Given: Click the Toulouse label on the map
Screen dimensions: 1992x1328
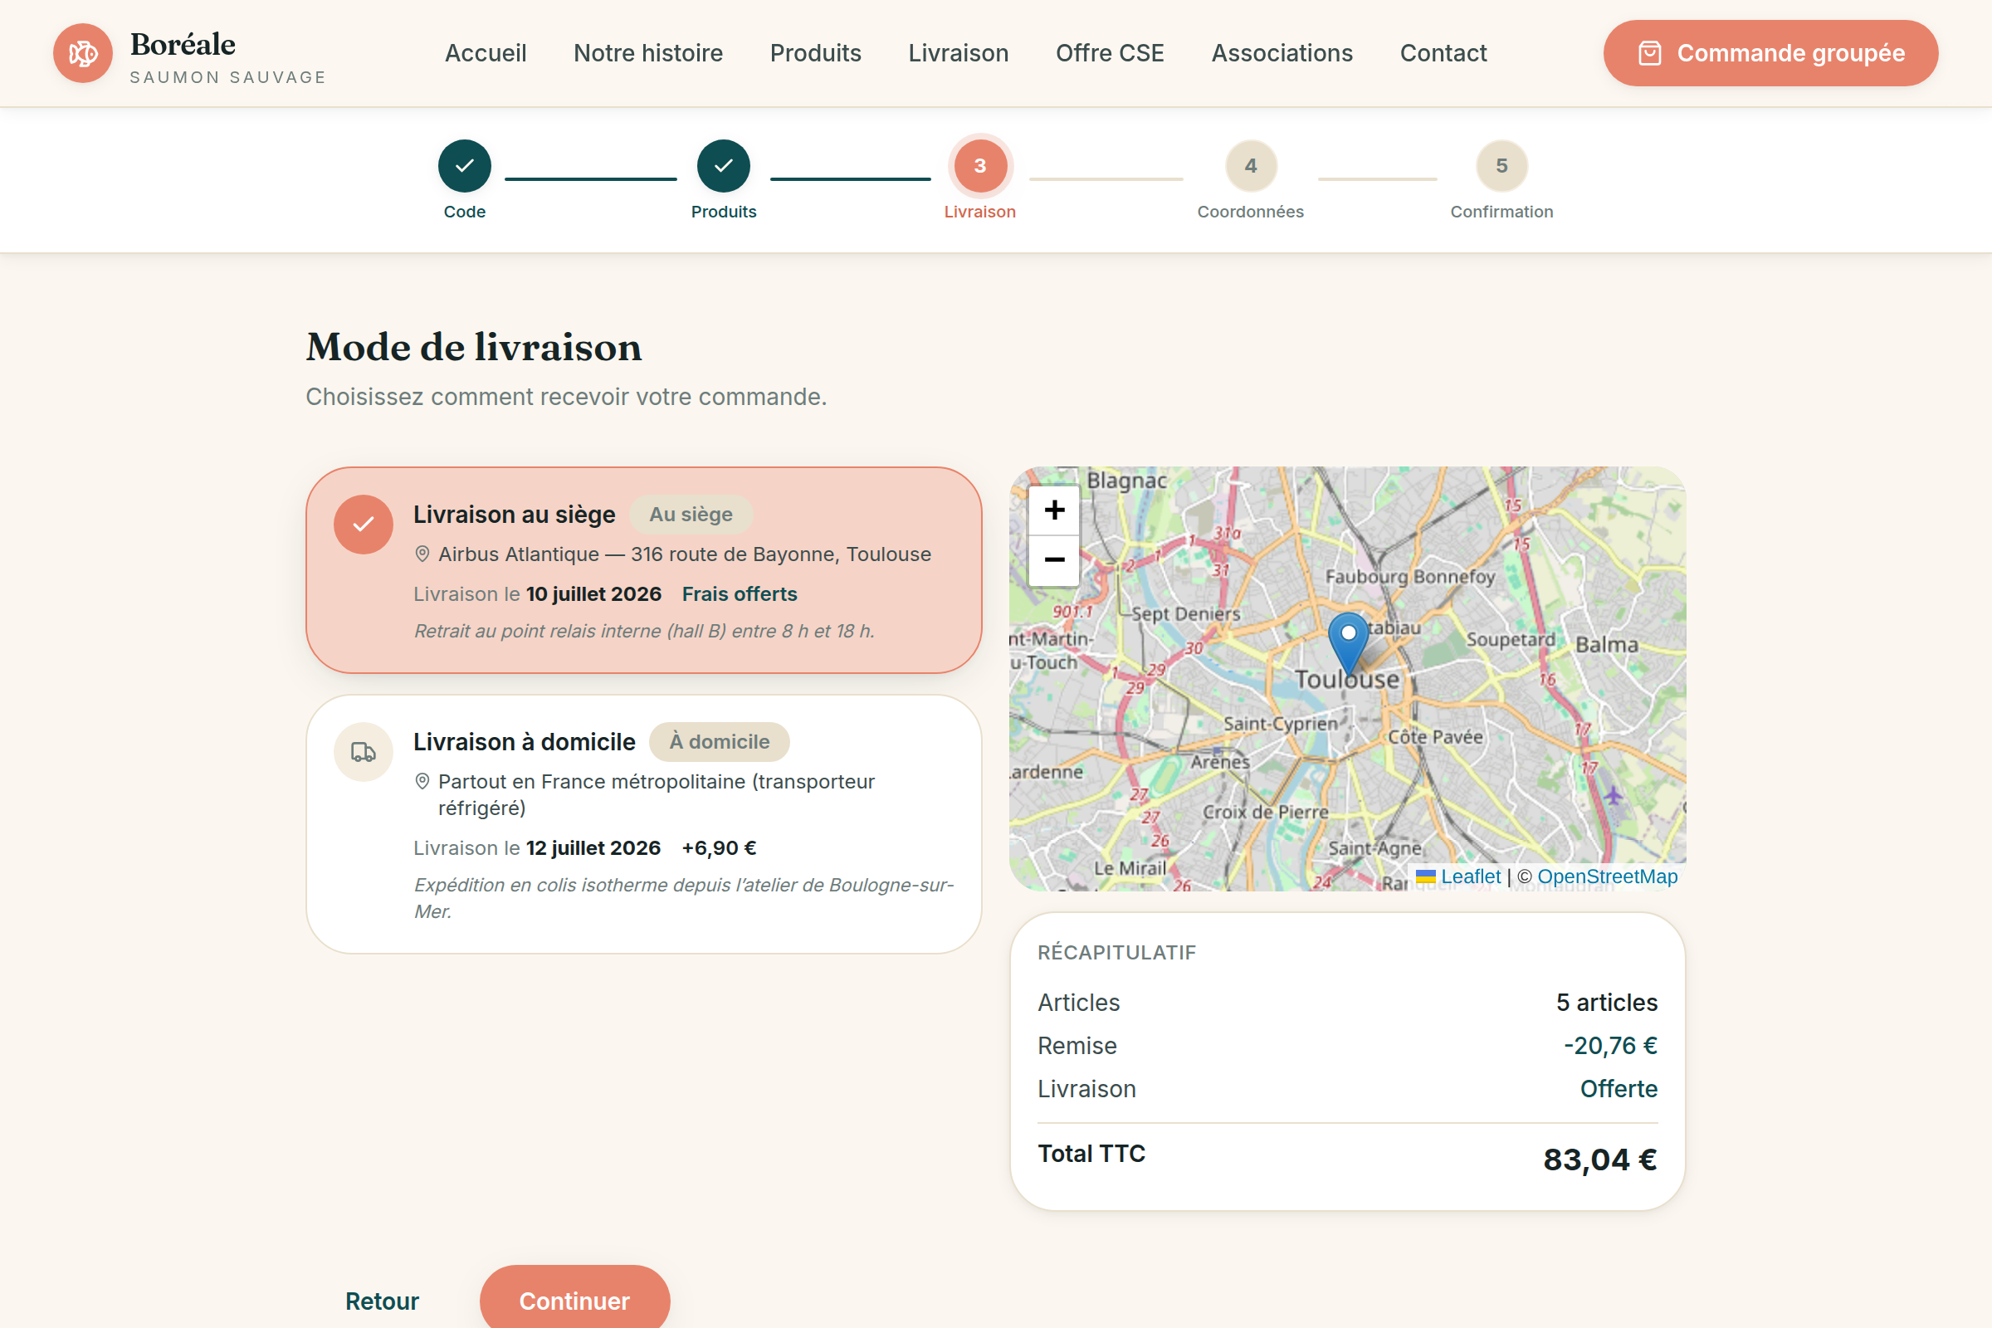Looking at the screenshot, I should pos(1347,679).
